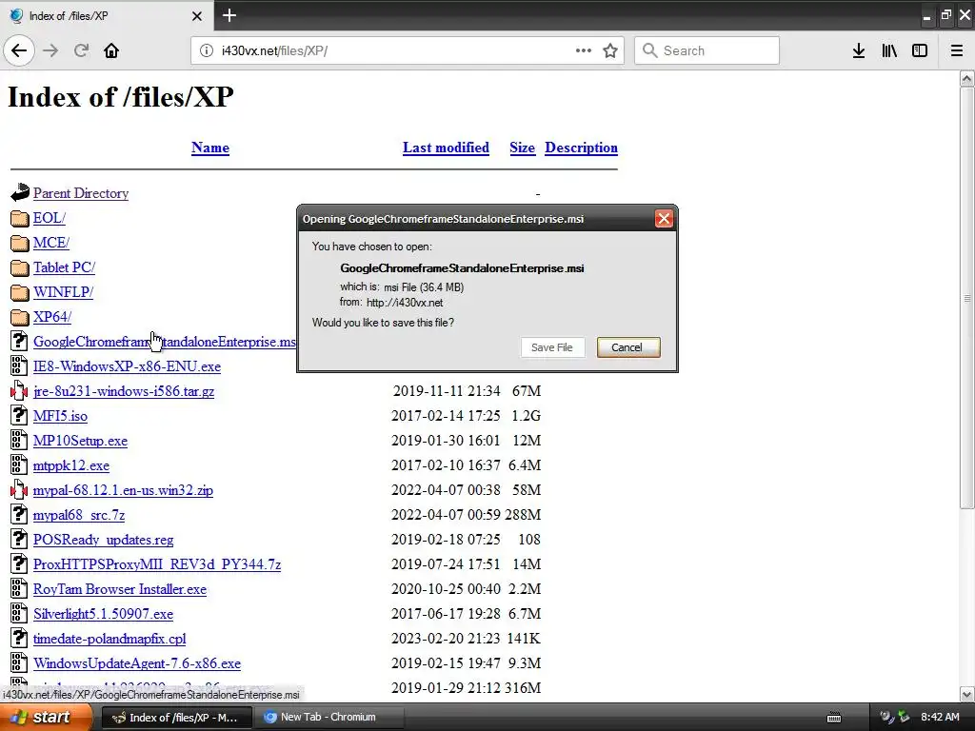Download Silverlight5.1.50907.exe
The width and height of the screenshot is (975, 731).
(103, 614)
